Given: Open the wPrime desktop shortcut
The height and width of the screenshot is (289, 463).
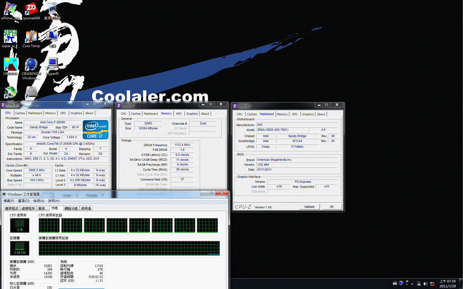Looking at the screenshot, I should point(10,11).
